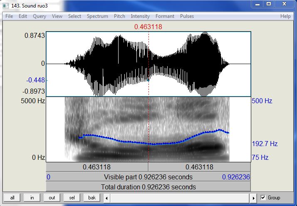The image size is (297, 206).
Task: Open the Spectrum menu
Action: (97, 16)
